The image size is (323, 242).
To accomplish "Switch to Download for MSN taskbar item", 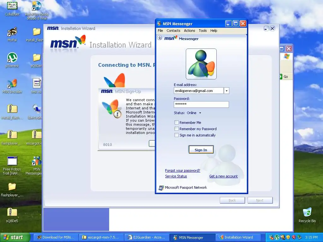I will point(56,237).
